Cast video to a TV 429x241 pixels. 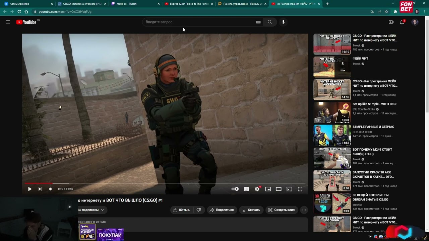click(x=289, y=189)
